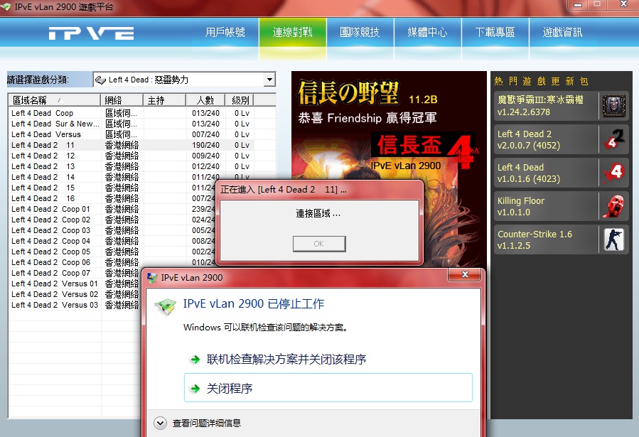Viewport: 639px width, 437px height.
Task: Select the Left 4 Dead Versus room
Action: (x=130, y=134)
